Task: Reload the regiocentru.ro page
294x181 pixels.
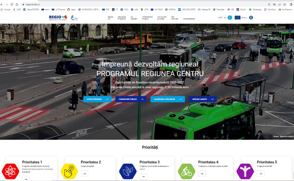Action: (12, 4)
